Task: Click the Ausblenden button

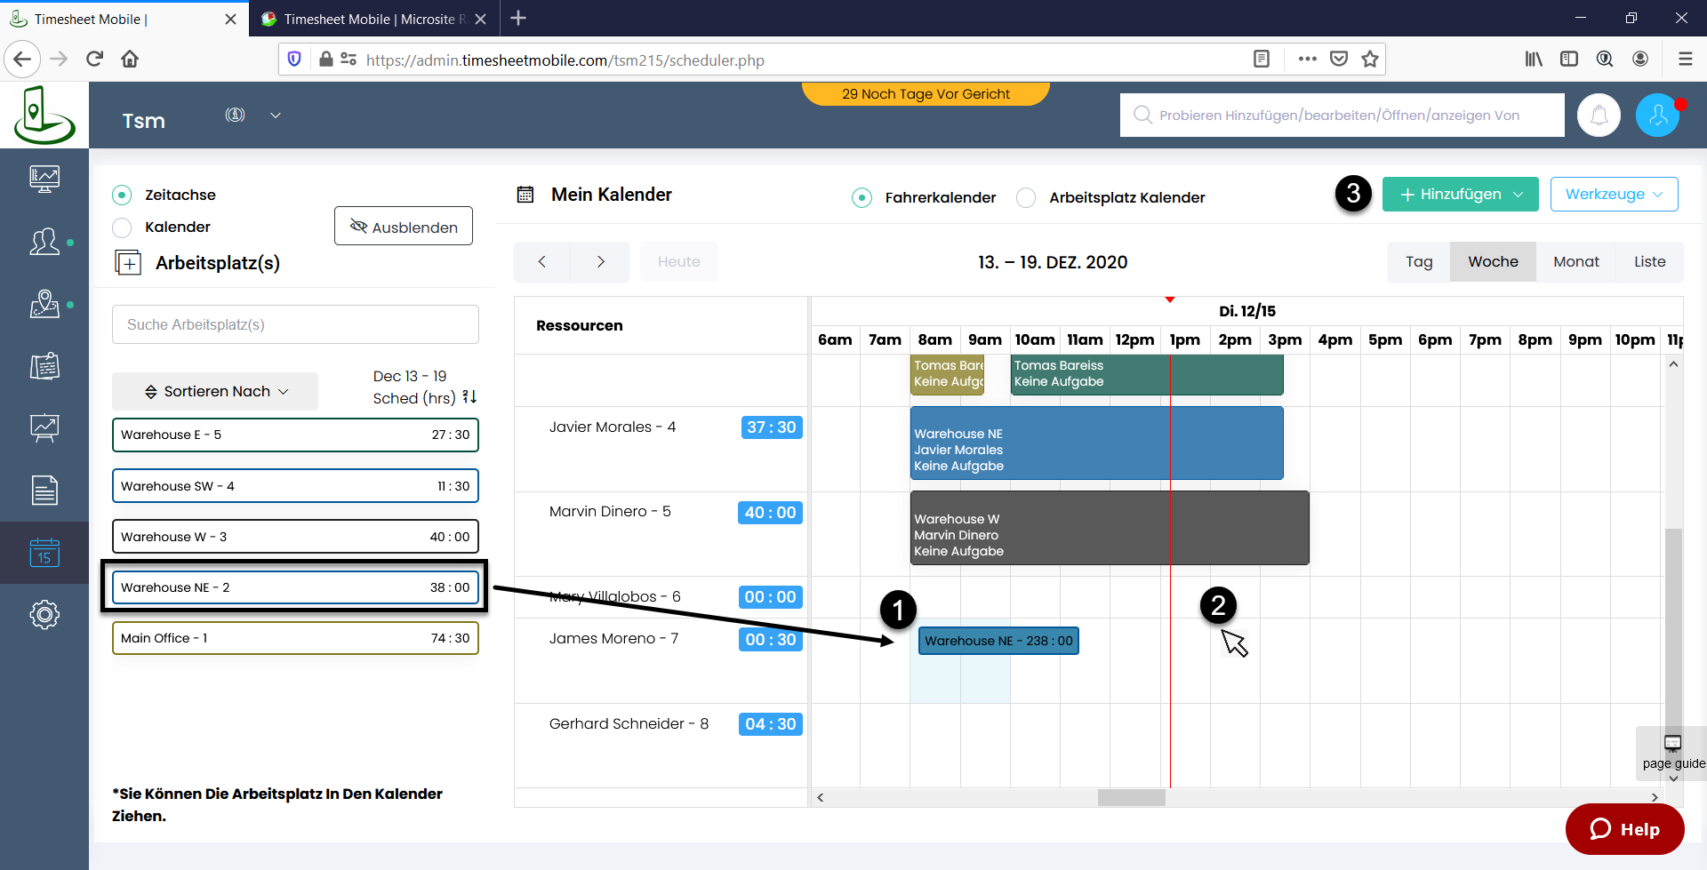Action: (404, 227)
